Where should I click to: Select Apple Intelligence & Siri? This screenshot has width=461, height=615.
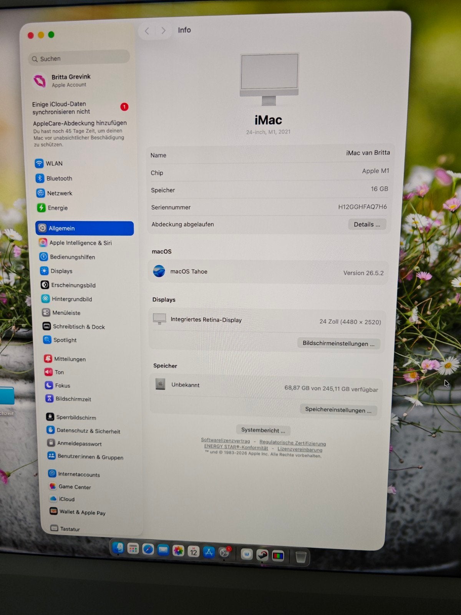[75, 243]
